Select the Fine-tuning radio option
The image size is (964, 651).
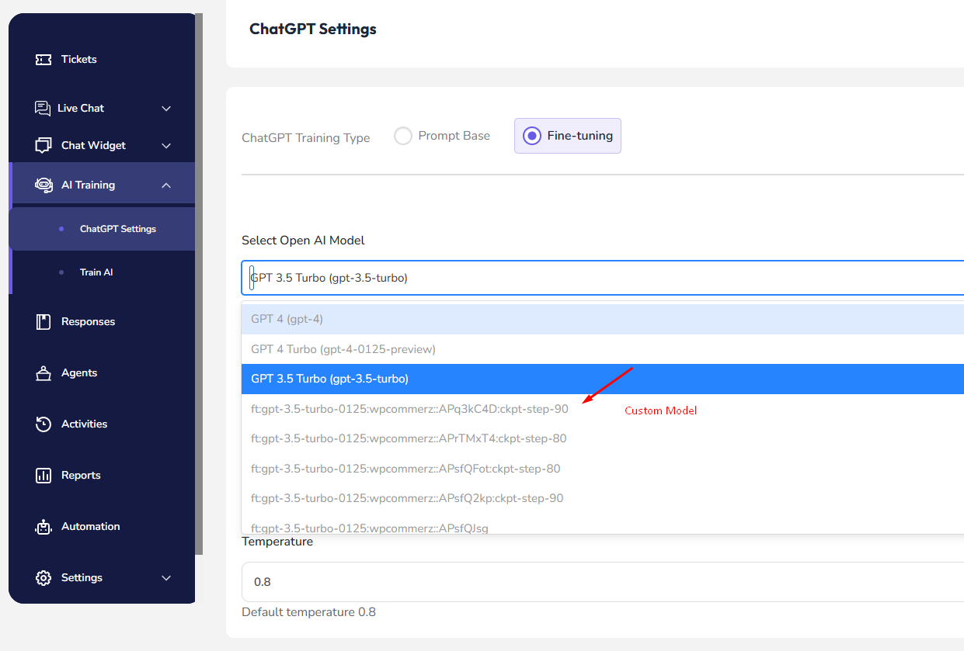click(x=532, y=136)
